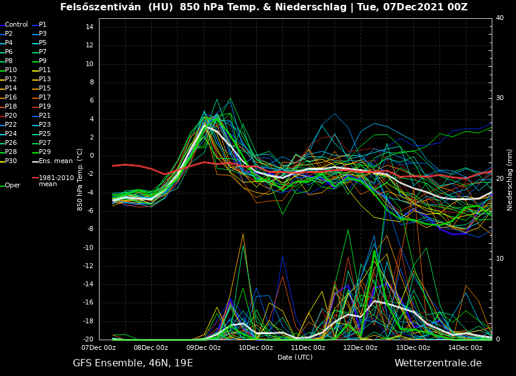516x376 pixels.
Task: Click the P29 legend entry
Action: (x=44, y=152)
